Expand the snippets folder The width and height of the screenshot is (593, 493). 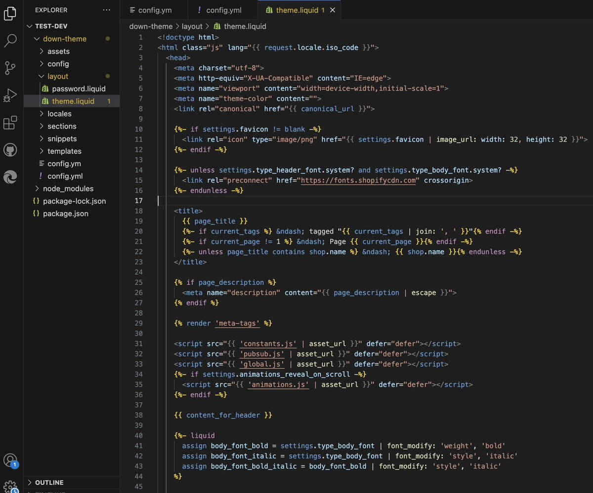click(x=42, y=139)
